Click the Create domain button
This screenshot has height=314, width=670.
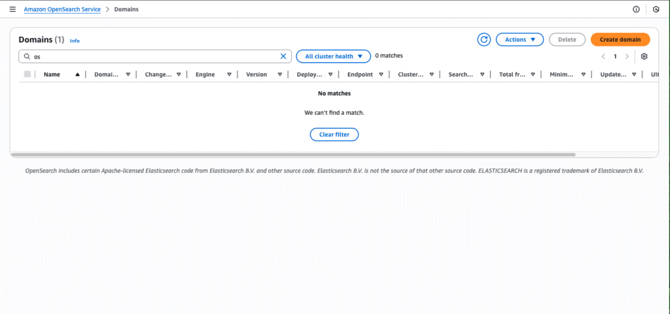[620, 40]
